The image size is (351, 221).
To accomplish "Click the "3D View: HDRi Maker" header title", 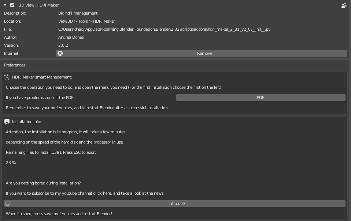I will click(x=39, y=5).
